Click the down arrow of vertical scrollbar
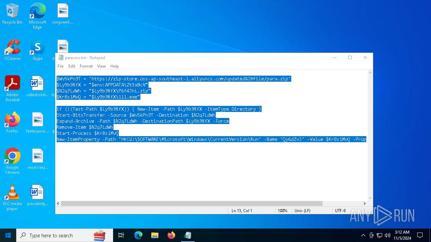Screen dimensions: 431x242 (x=370, y=198)
